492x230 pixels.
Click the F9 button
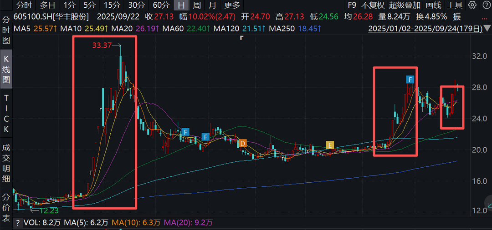click(x=352, y=5)
